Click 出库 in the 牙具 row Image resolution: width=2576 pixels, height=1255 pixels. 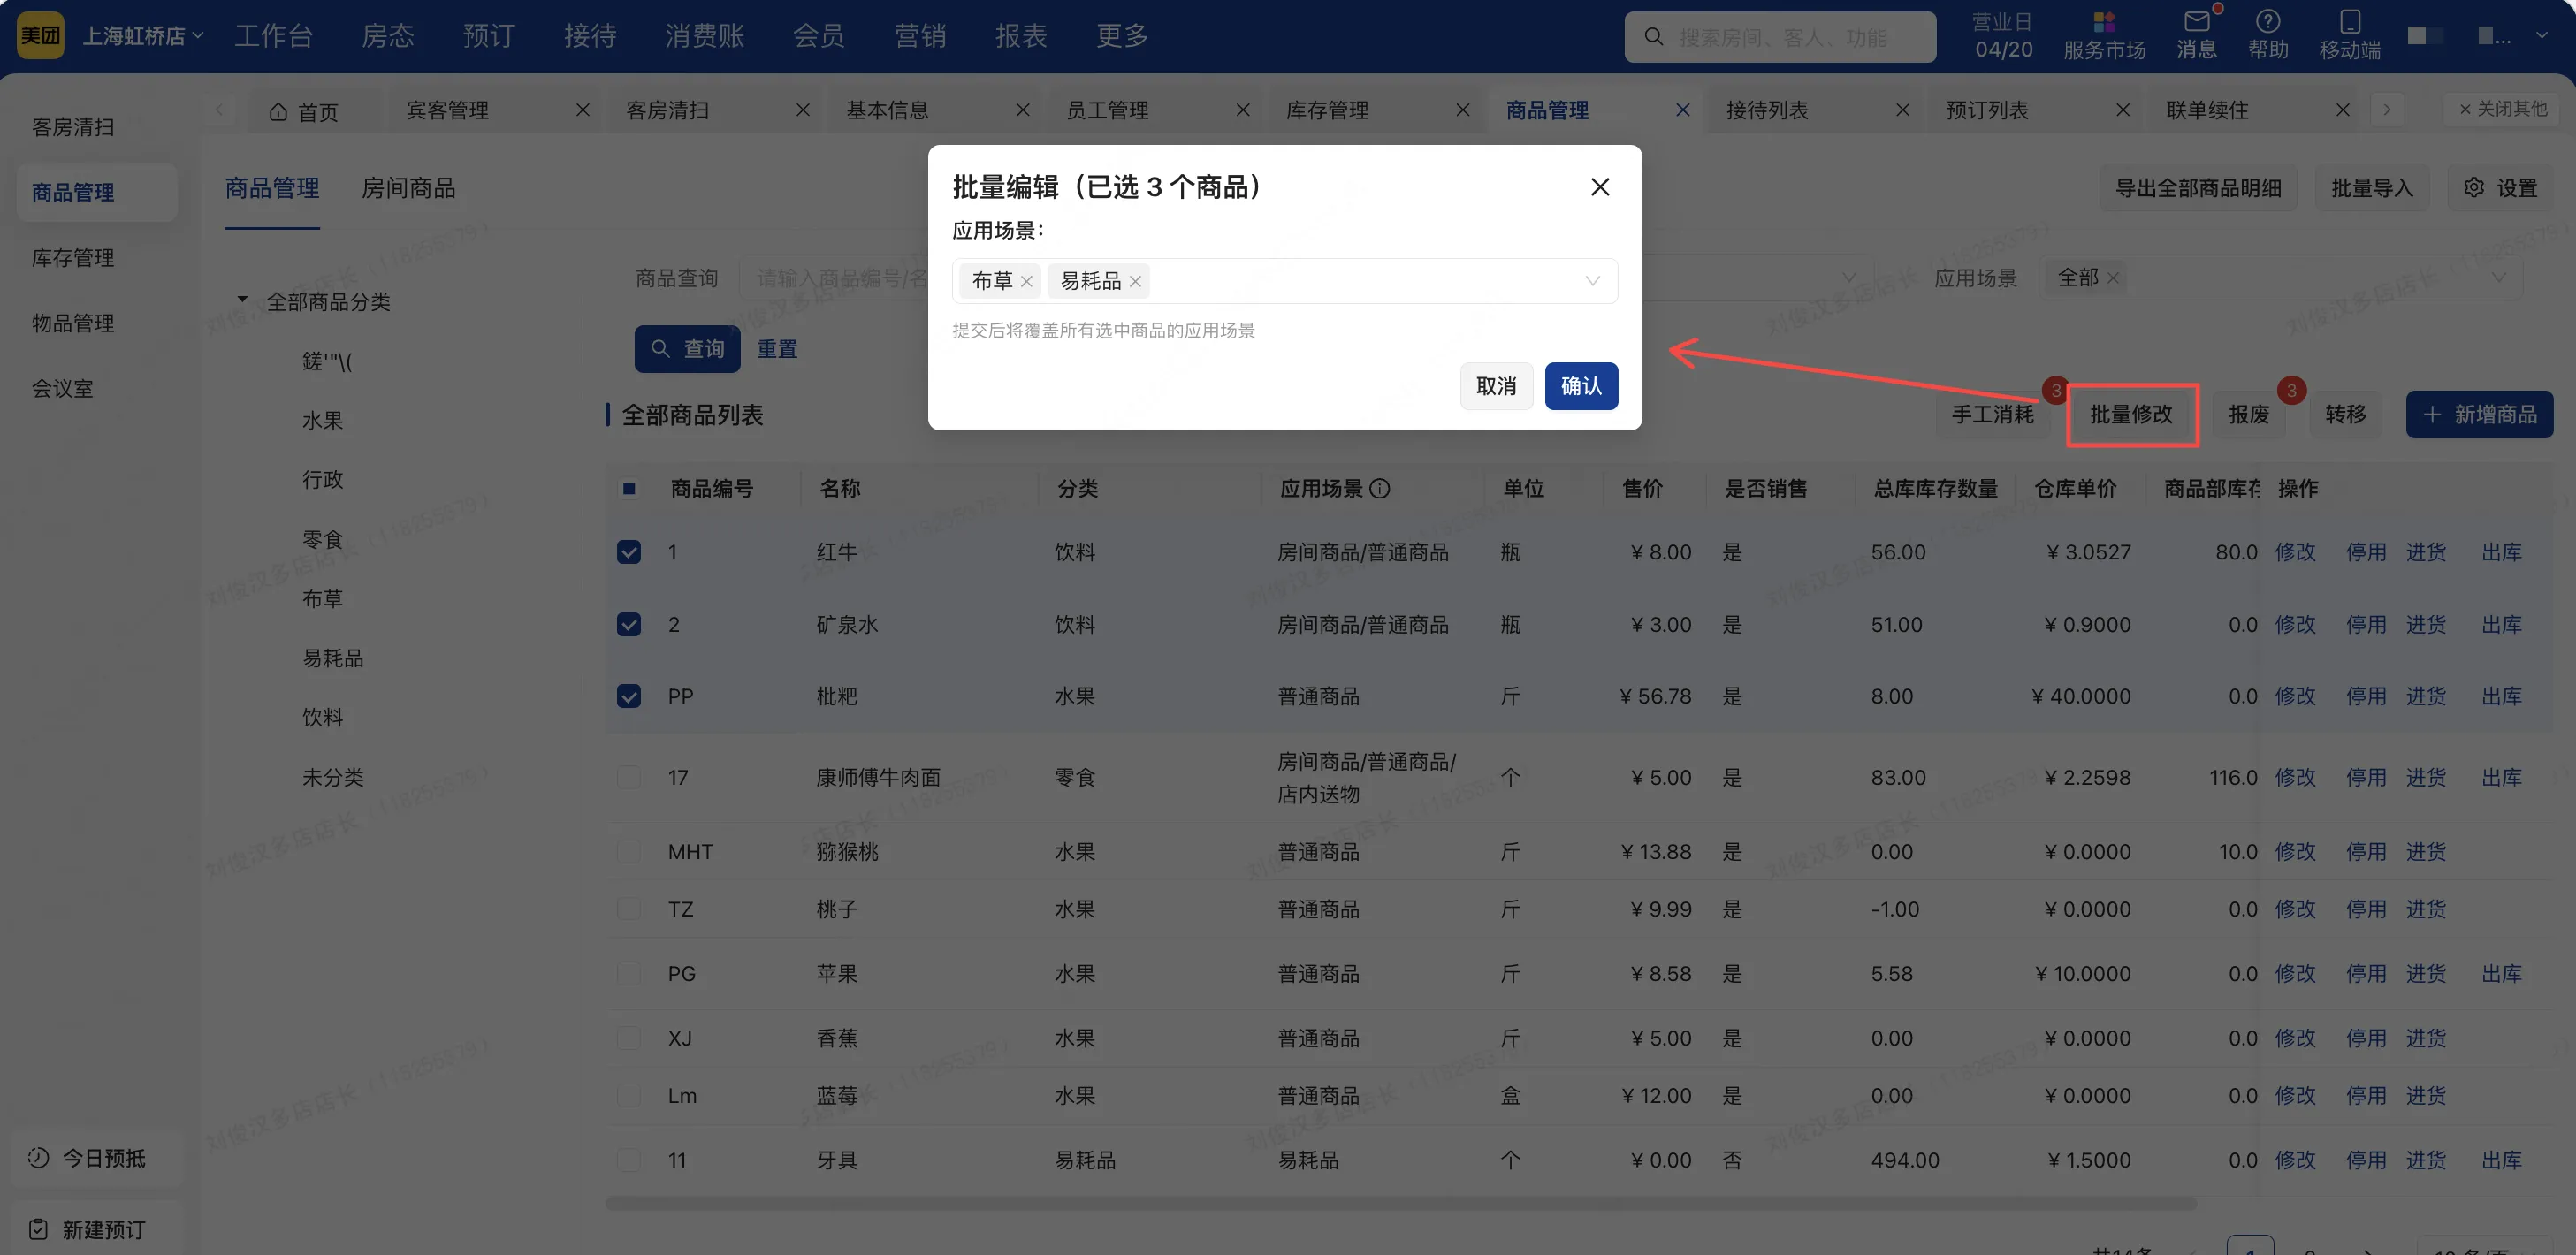pos(2501,1160)
